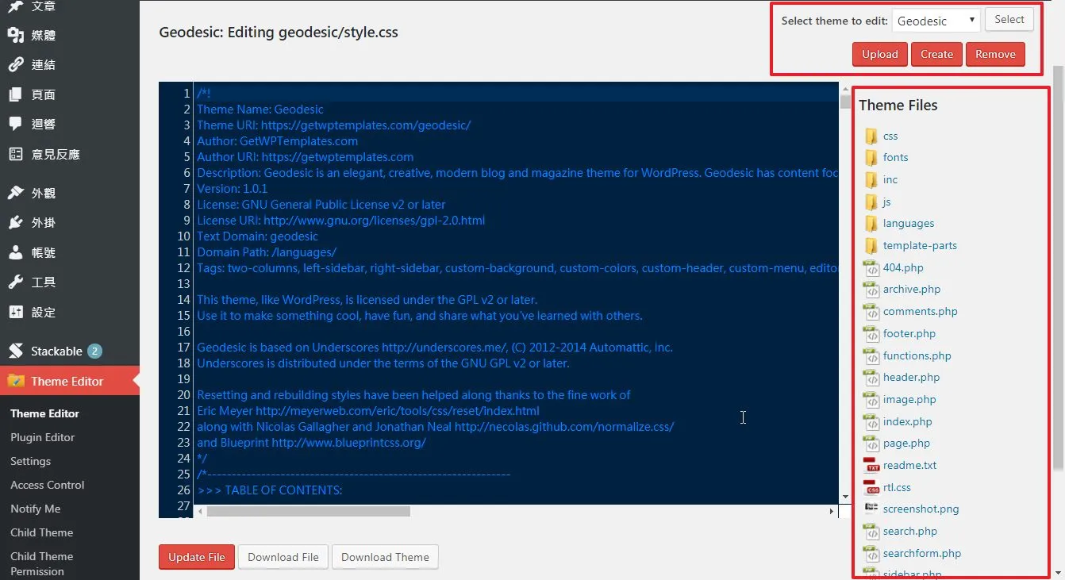Click the 404.php file icon
Screen dimensions: 1065x580
871,267
